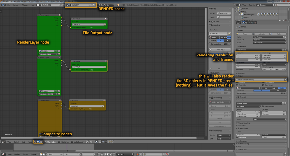Jump to the last frame in timeline
This screenshot has height=156, width=290.
point(114,154)
